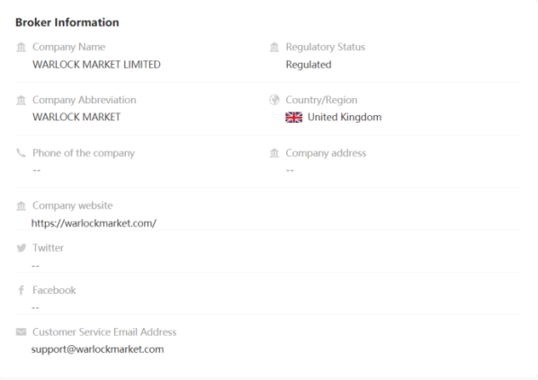Click the Broker Information heading
Screen dimensions: 538x380
click(67, 22)
